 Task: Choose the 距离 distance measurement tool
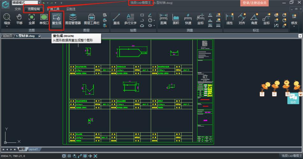[x=164, y=19]
